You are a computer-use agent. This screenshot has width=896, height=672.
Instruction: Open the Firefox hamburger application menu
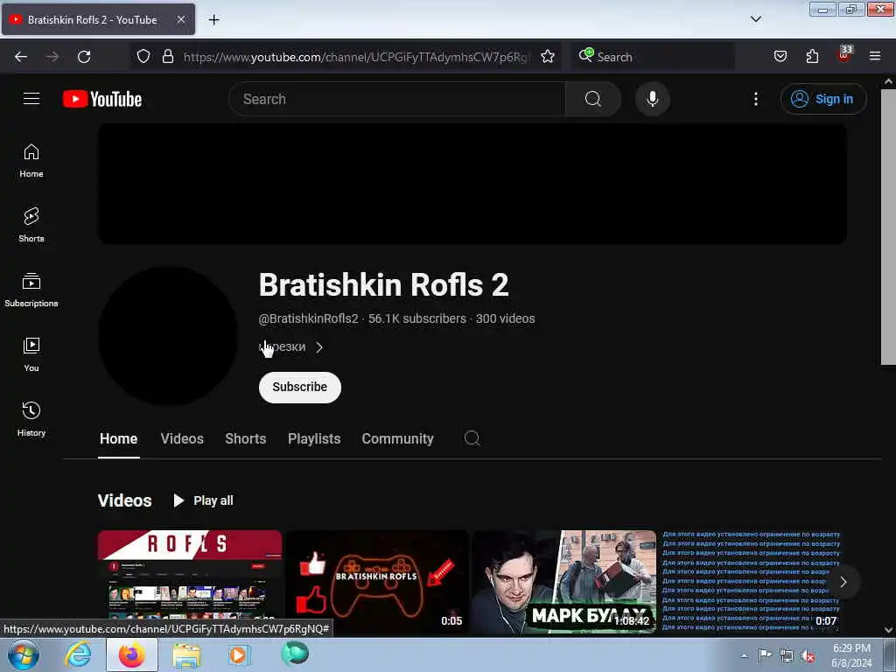(875, 56)
